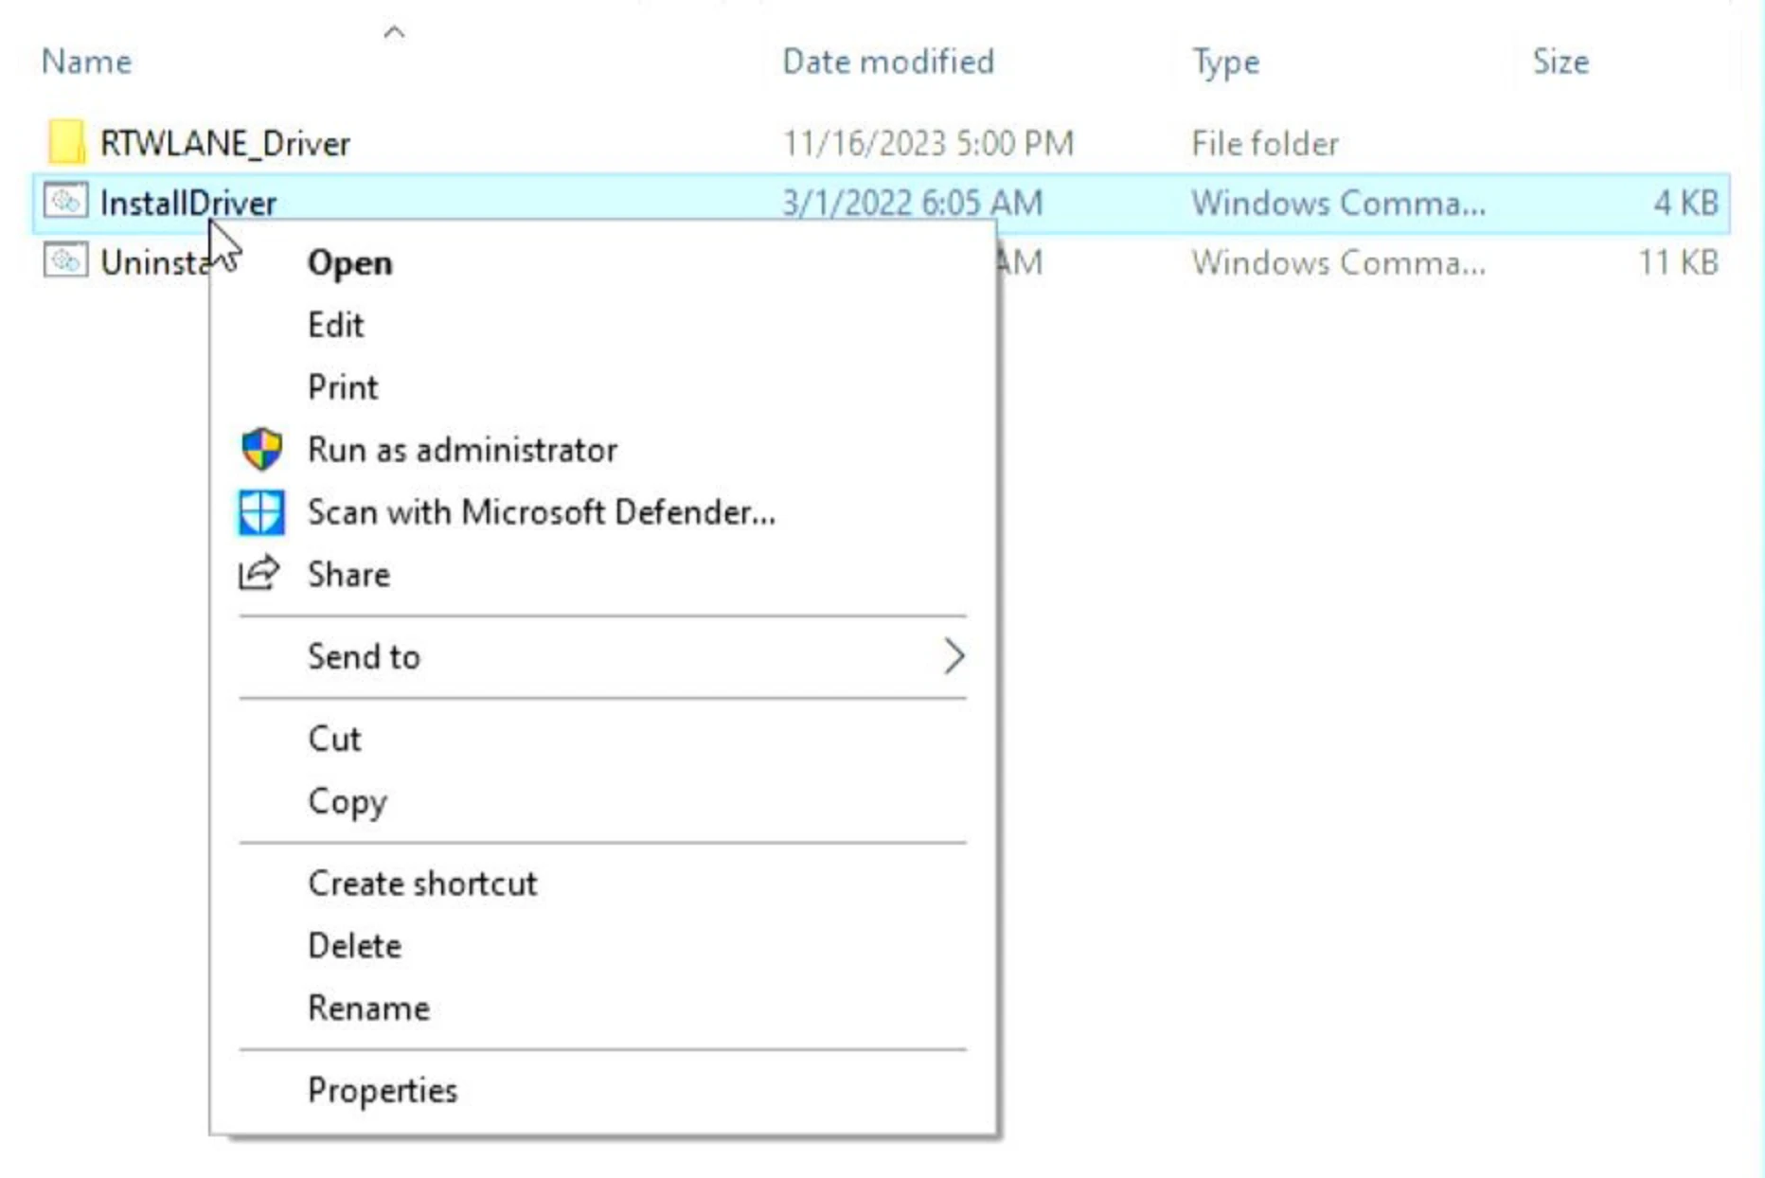The width and height of the screenshot is (1765, 1178).
Task: Click the RTWLANE_Driver folder icon
Action: click(66, 142)
